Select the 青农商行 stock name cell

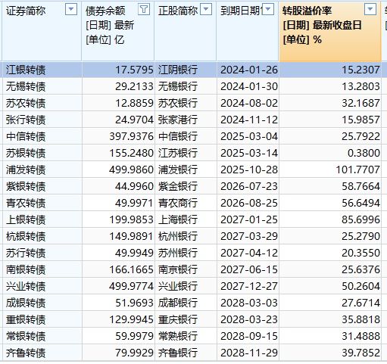[186, 203]
